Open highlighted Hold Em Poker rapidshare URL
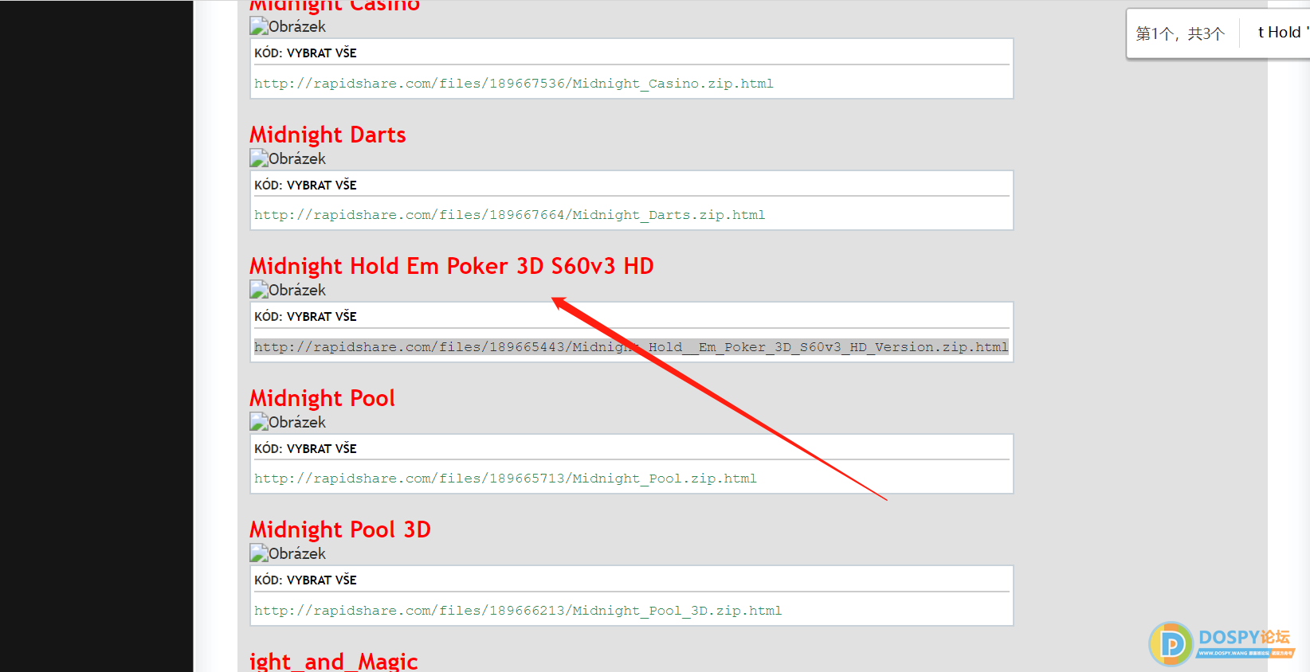Screen dimensions: 1310x672 pyautogui.click(x=631, y=347)
